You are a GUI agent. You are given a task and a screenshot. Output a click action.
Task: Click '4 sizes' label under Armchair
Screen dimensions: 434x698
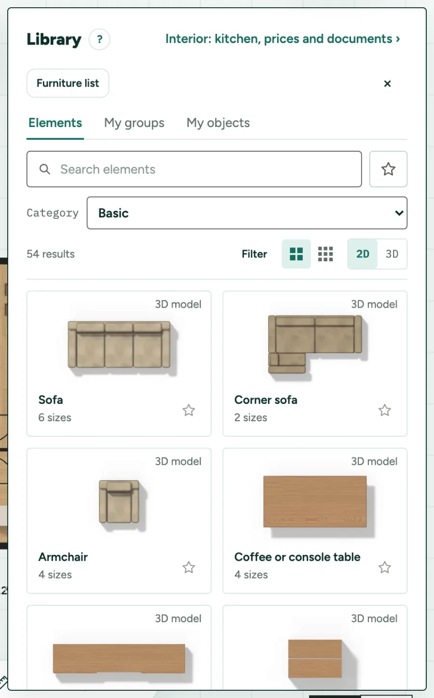tap(55, 574)
